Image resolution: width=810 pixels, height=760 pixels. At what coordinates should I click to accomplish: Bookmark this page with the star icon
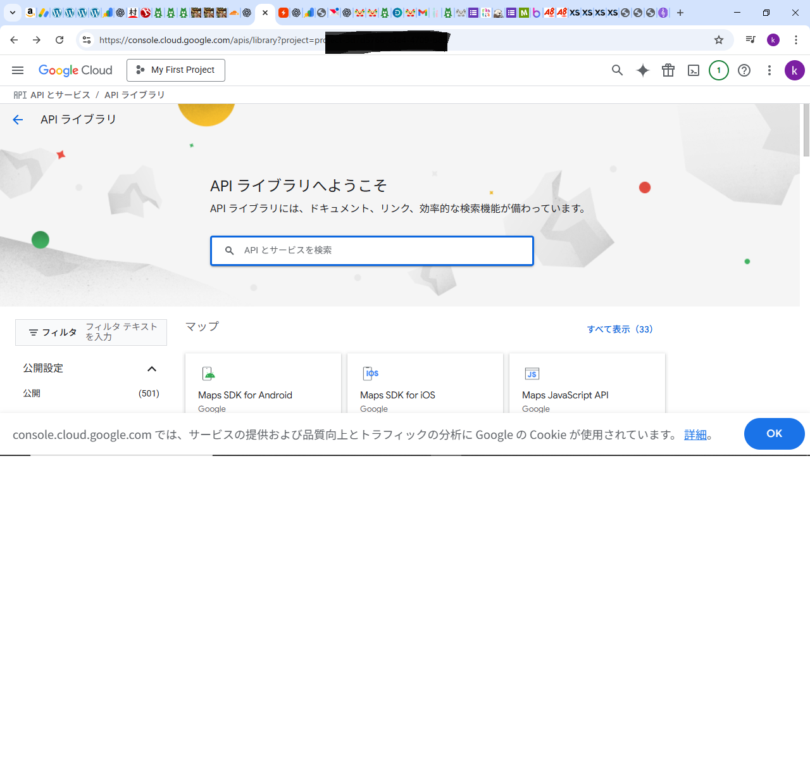(719, 40)
